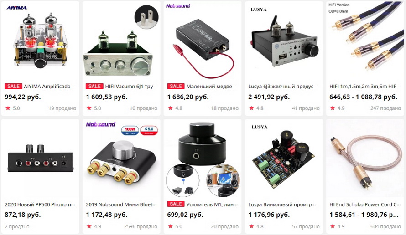This screenshot has height=235, width=406.
Task: Click the HI End Schuko Power Cord title
Action: [x=365, y=204]
